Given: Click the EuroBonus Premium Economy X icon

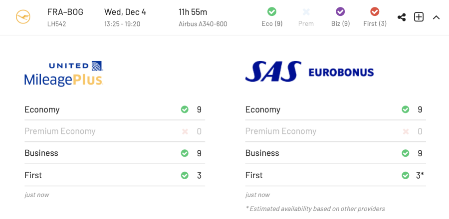Looking at the screenshot, I should coord(406,131).
